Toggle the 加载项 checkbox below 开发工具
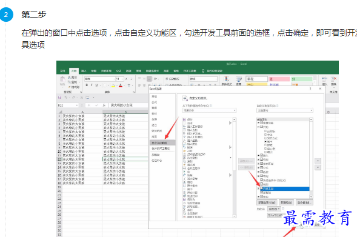 coord(262,193)
